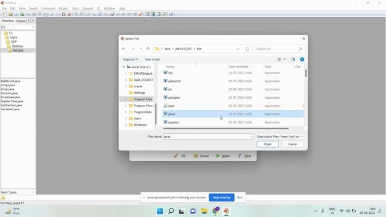The image size is (386, 217).
Task: Open Employee.java in the directory file list
Action: click(x=10, y=97)
